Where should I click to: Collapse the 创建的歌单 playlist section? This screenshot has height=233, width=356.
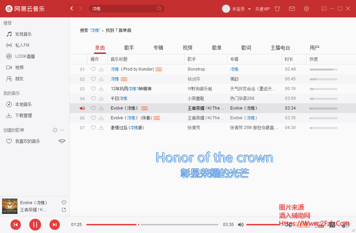pyautogui.click(x=62, y=130)
